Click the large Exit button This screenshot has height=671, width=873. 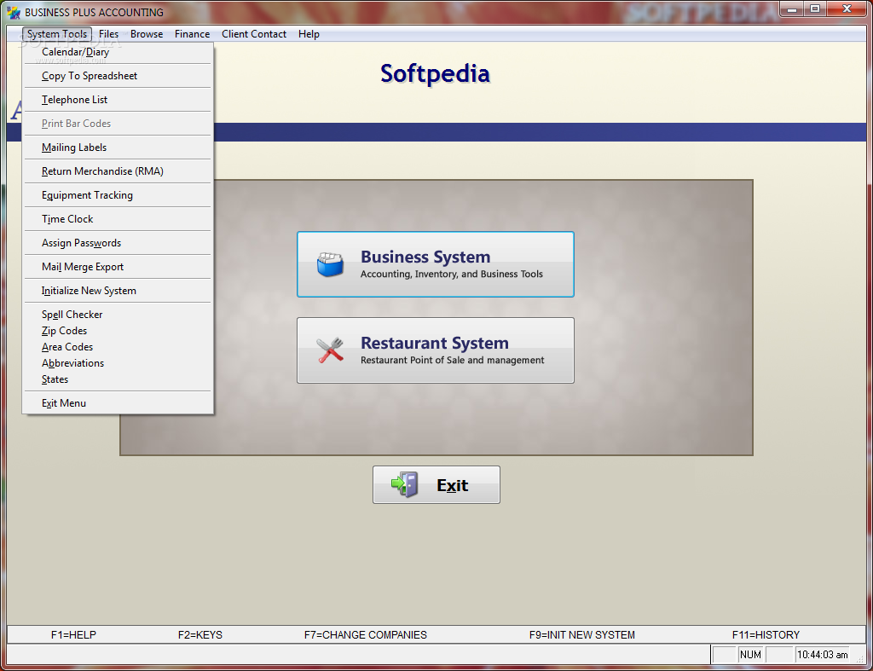(436, 484)
